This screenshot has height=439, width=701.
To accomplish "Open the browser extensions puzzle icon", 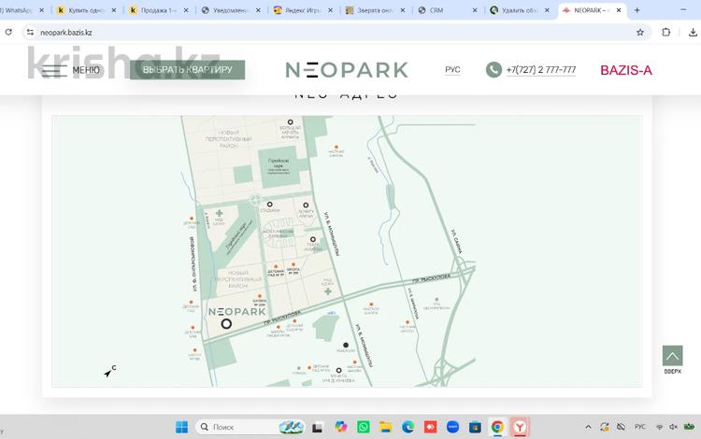I will 666,32.
